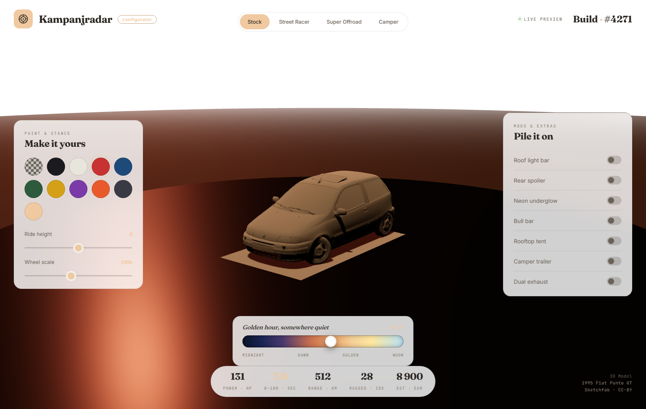Apply the purple paint color
Image resolution: width=646 pixels, height=409 pixels.
coord(78,189)
